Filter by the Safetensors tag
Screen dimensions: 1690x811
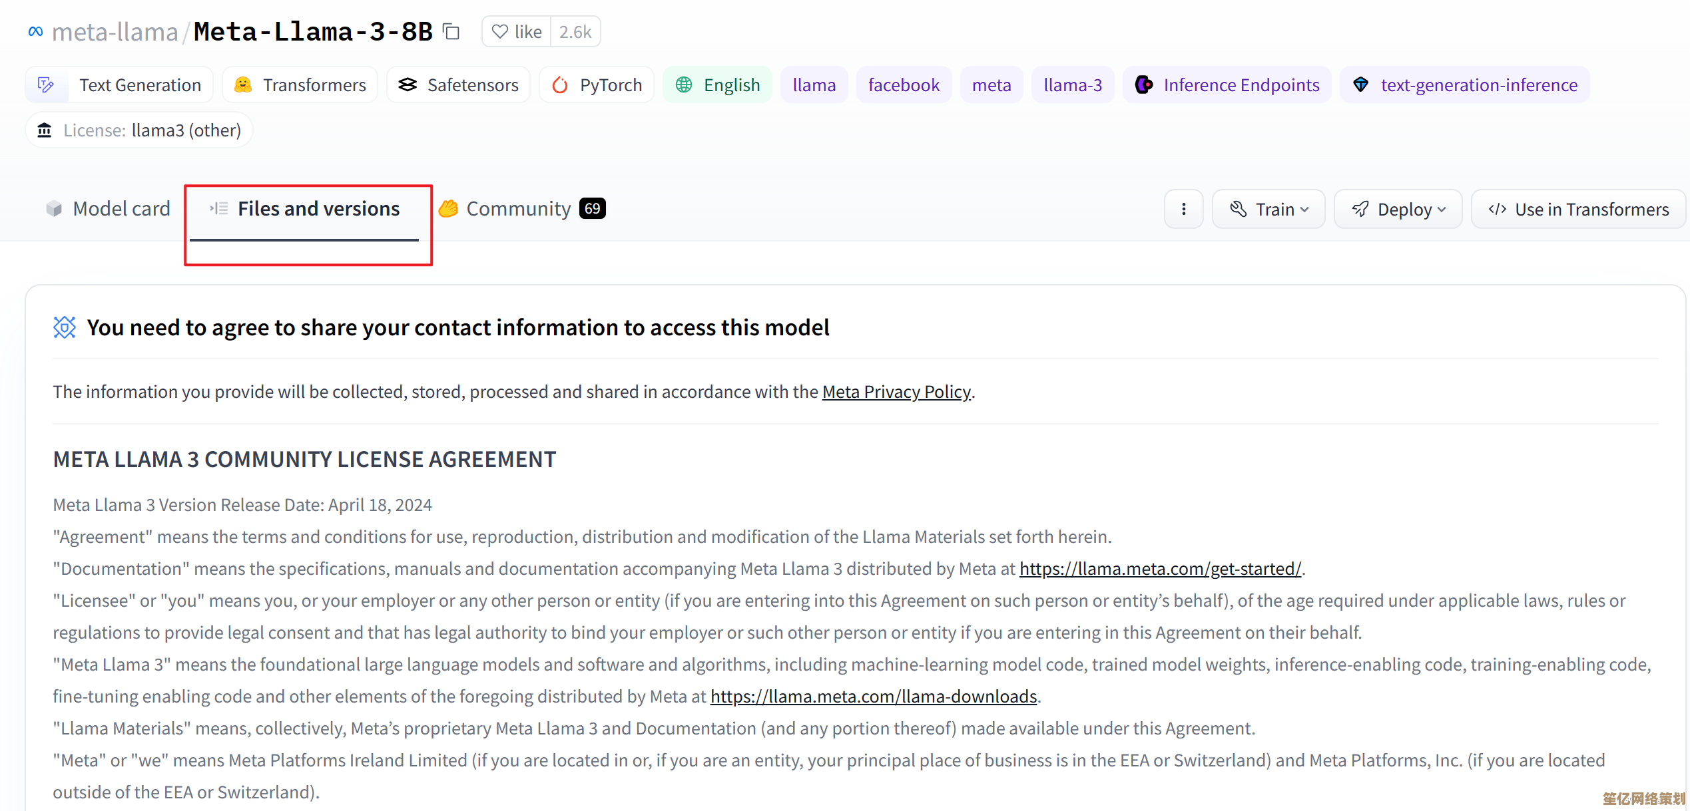pyautogui.click(x=458, y=84)
